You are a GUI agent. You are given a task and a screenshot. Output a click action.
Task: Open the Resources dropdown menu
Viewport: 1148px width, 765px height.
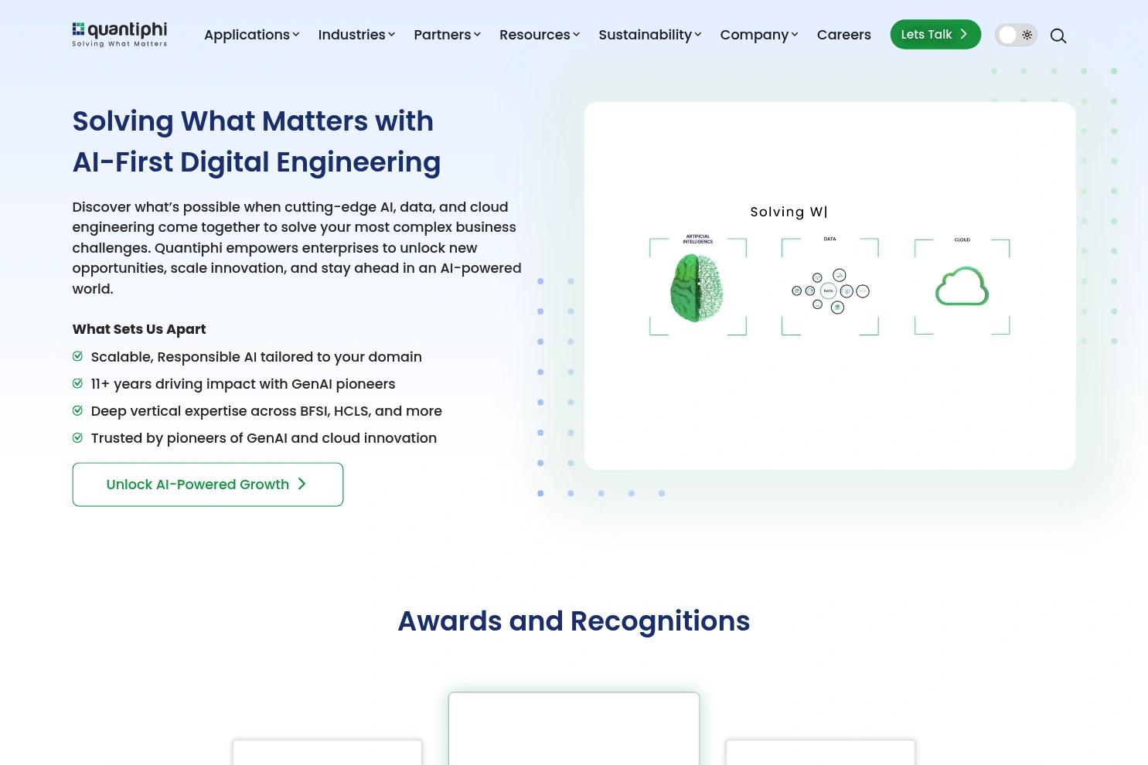[540, 35]
